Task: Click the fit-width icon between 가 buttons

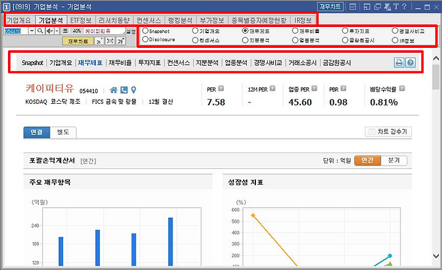Action: click(110, 41)
